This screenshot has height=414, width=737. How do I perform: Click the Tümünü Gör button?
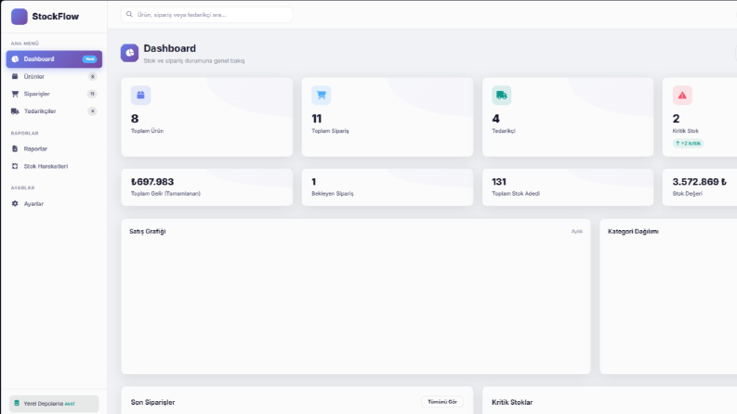[x=442, y=402]
